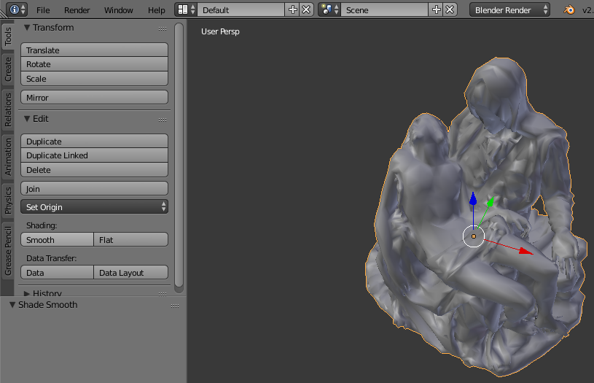This screenshot has height=383, width=594.
Task: Click the Rotate button
Action: (94, 64)
